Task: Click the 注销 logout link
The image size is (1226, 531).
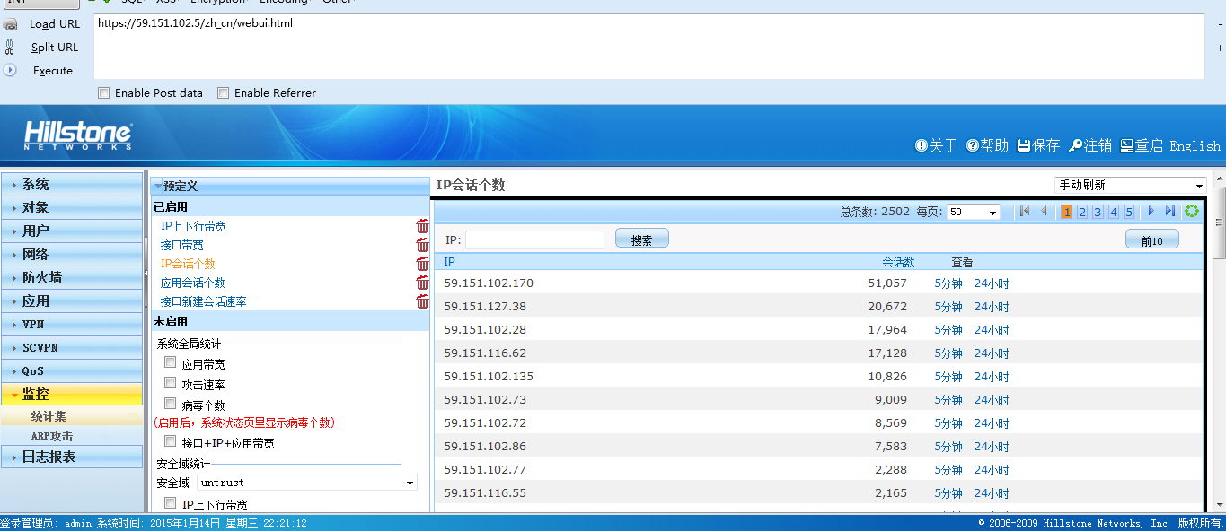Action: 1090,145
